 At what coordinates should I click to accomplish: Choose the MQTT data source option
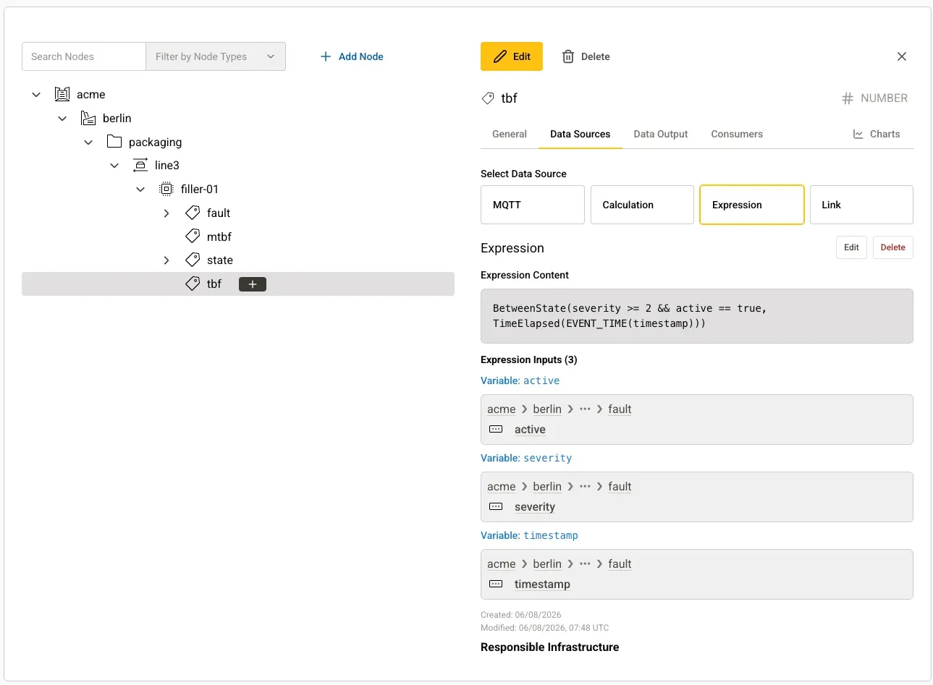tap(533, 205)
